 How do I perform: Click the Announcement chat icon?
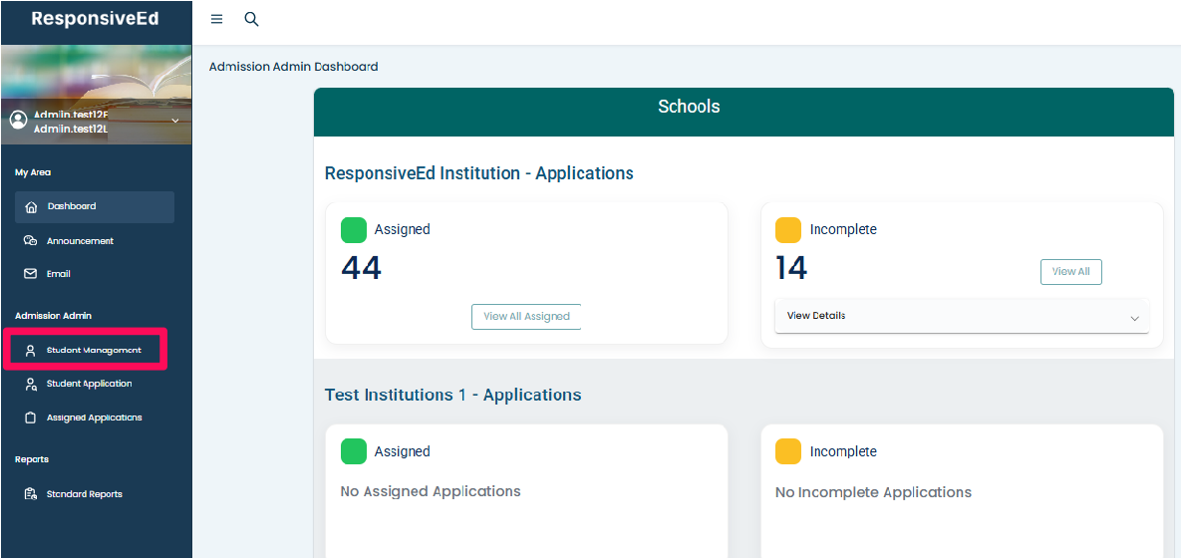pos(31,241)
